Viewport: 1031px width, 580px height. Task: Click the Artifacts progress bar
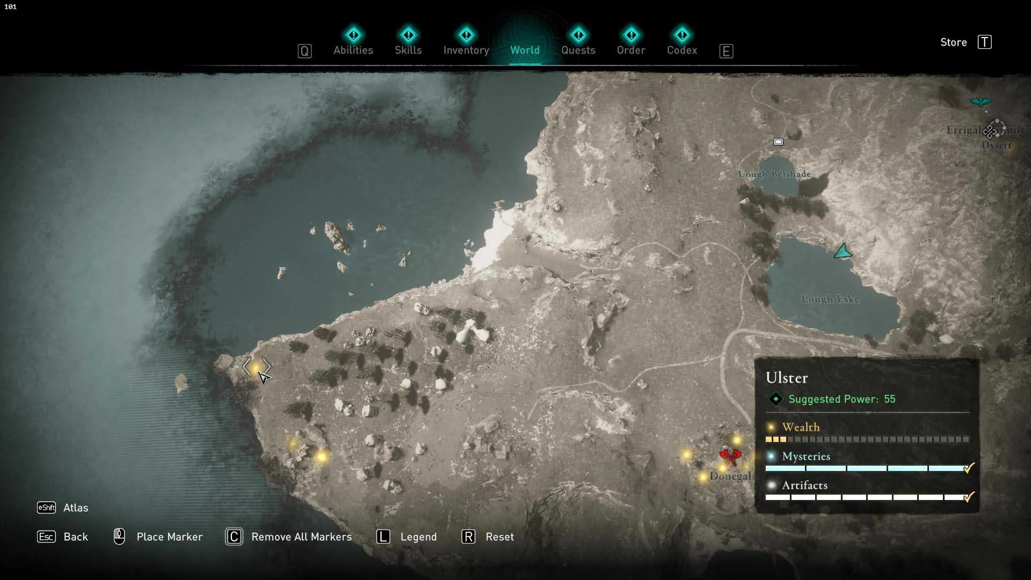(x=867, y=497)
